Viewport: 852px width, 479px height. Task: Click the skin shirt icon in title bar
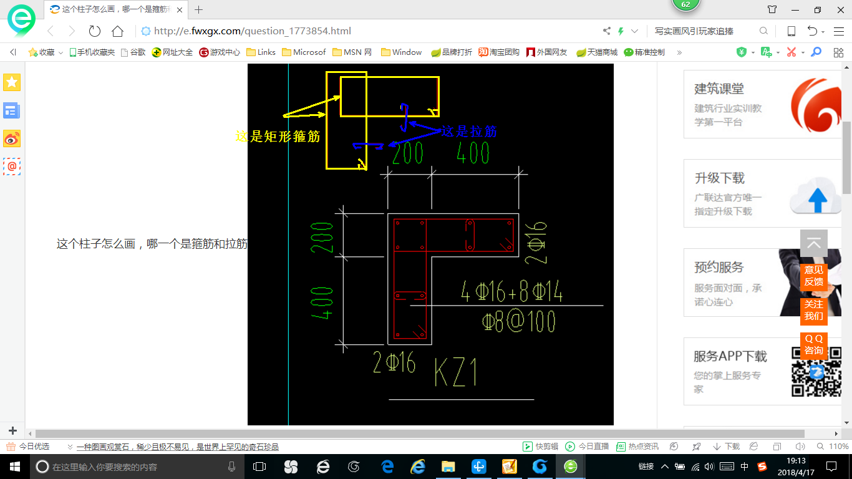coord(773,9)
